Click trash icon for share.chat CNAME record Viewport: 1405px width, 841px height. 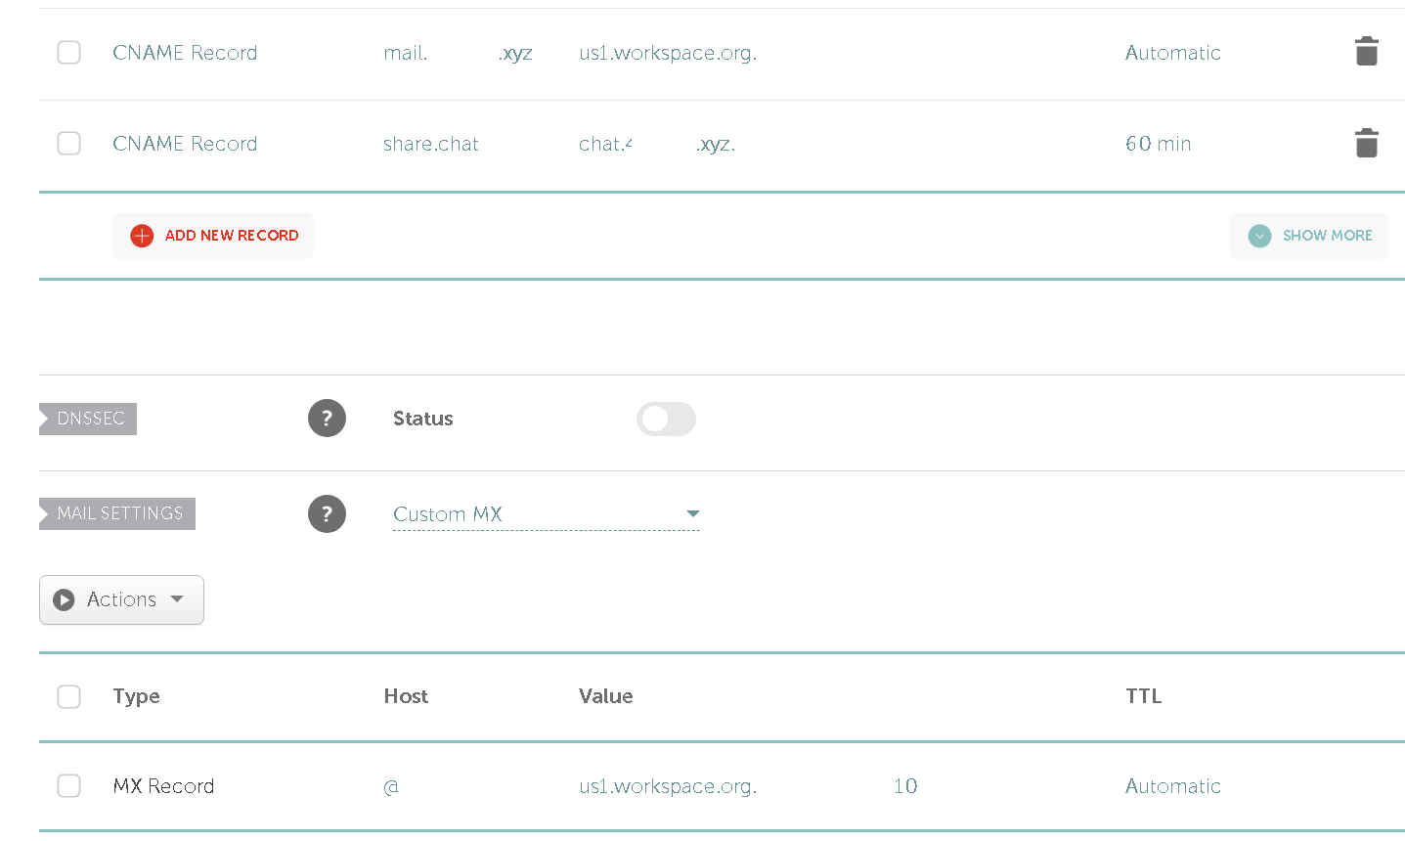1366,144
